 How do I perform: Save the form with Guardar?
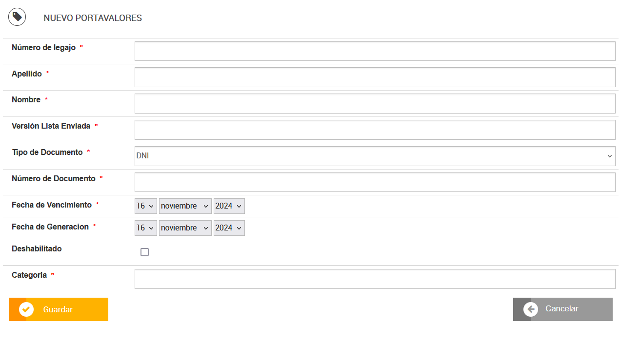tap(59, 309)
